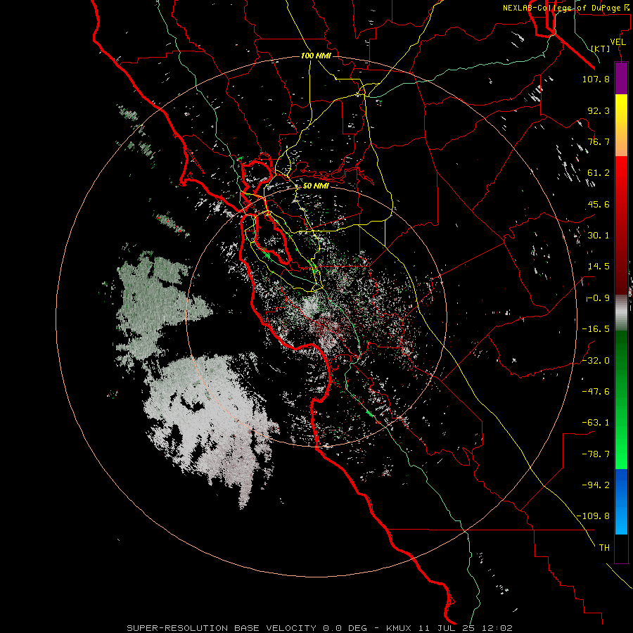Click the NEXLAB-College of DuPage credit text
Image resolution: width=633 pixels, height=633 pixels.
561,8
